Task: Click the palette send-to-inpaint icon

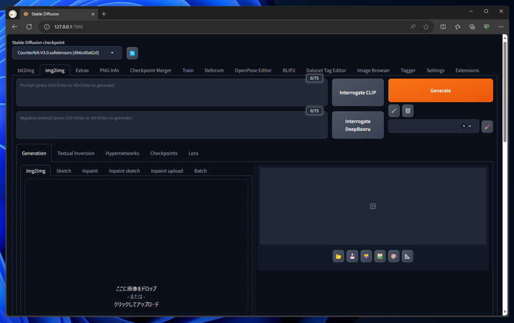Action: tap(394, 256)
